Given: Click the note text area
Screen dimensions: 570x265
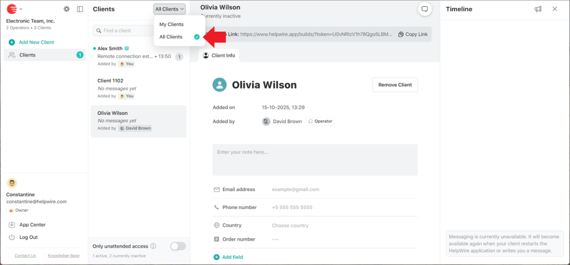Looking at the screenshot, I should (x=315, y=160).
